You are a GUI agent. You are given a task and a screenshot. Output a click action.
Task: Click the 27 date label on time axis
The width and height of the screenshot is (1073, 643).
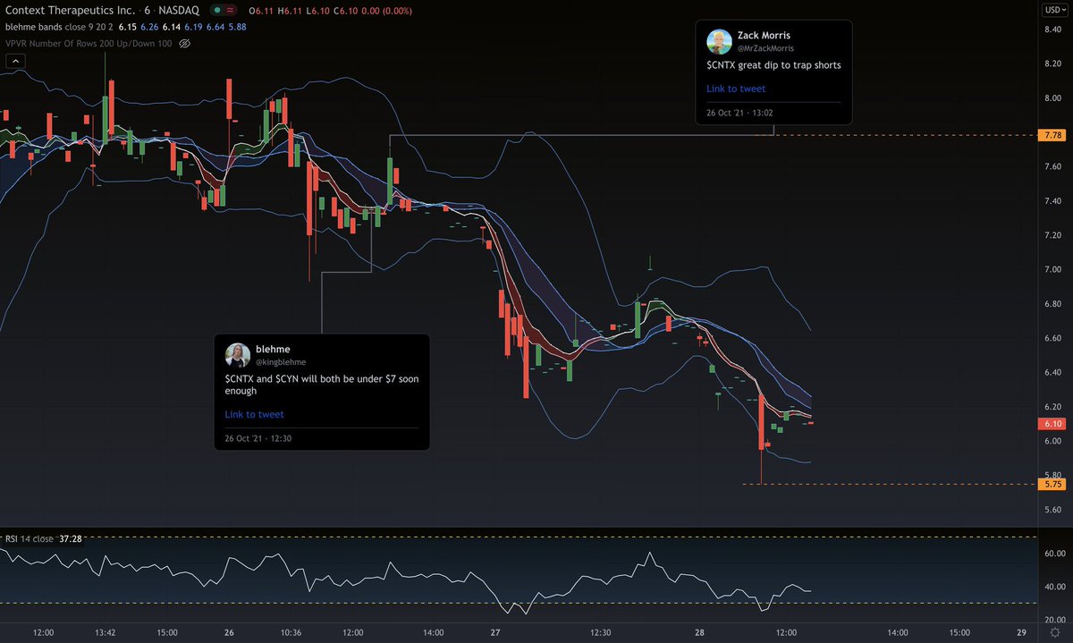click(495, 632)
